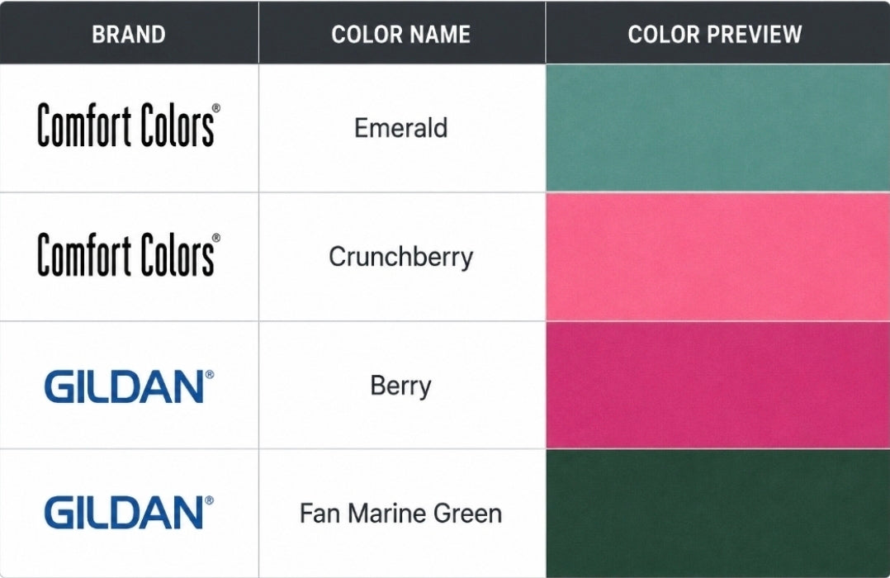Image resolution: width=890 pixels, height=578 pixels.
Task: Click registered mark on second Comfort Colors logo
Action: pyautogui.click(x=216, y=238)
